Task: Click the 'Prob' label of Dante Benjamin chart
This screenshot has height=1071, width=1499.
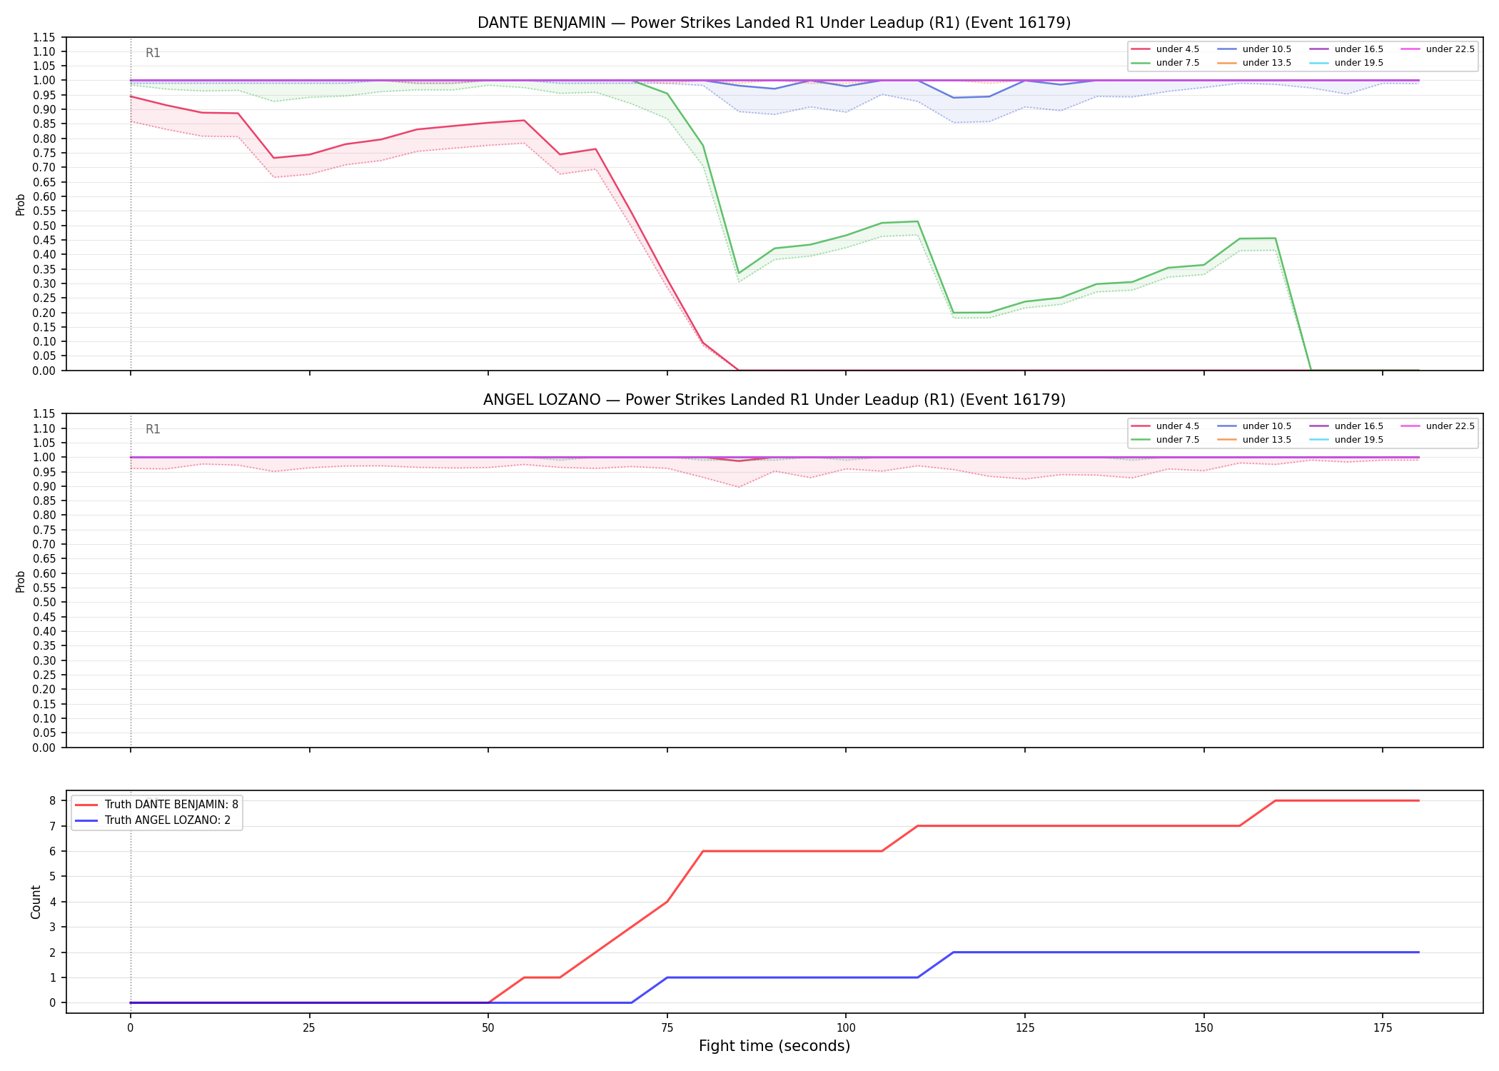Action: pyautogui.click(x=21, y=204)
